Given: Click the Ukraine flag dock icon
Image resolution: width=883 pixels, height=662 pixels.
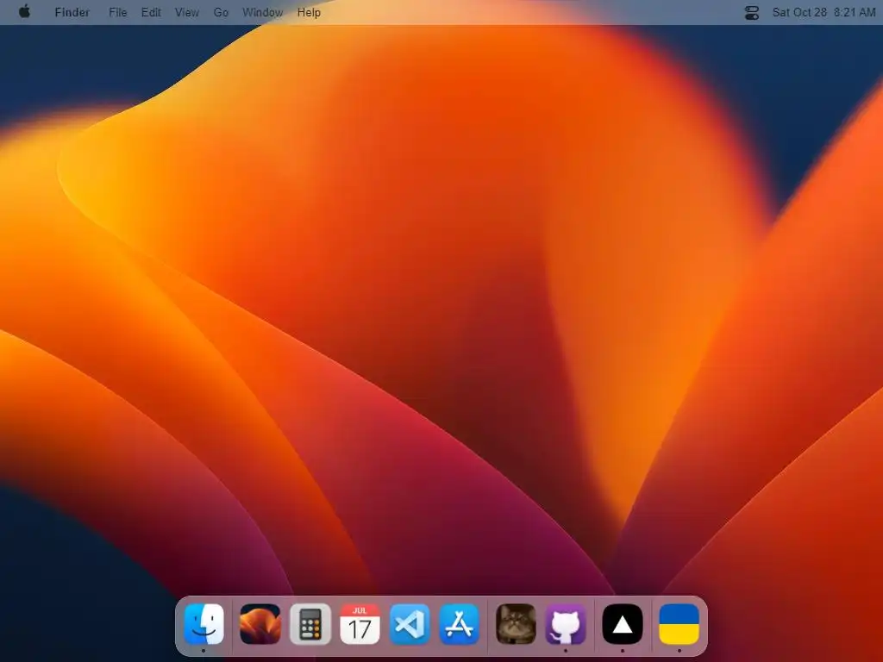Looking at the screenshot, I should [x=679, y=624].
